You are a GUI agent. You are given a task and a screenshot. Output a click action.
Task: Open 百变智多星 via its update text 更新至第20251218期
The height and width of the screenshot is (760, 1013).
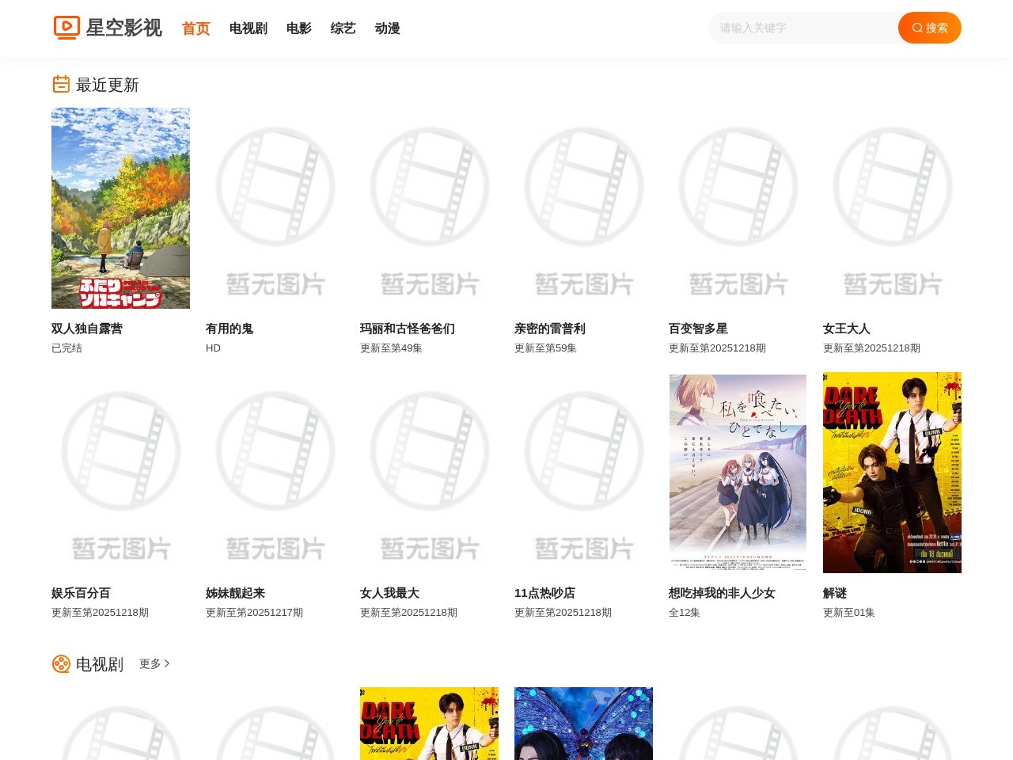[717, 348]
